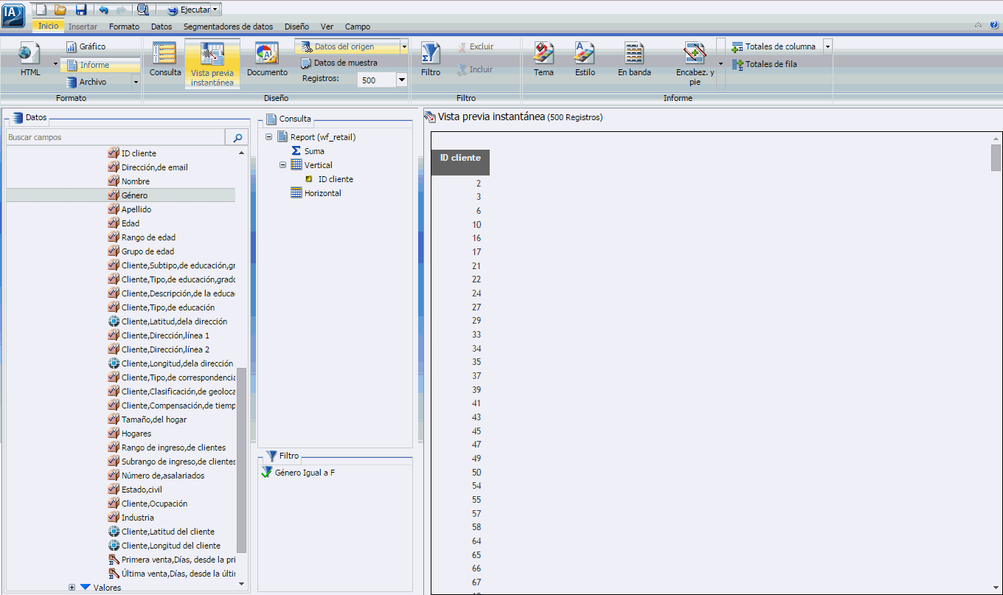Viewport: 1003px width, 595px height.
Task: Select the Estado,civil field
Action: pyautogui.click(x=142, y=490)
